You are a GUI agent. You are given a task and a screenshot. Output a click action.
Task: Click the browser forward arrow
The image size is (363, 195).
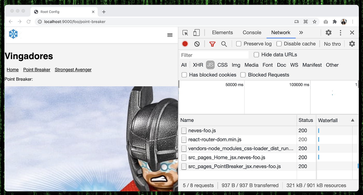tap(19, 22)
